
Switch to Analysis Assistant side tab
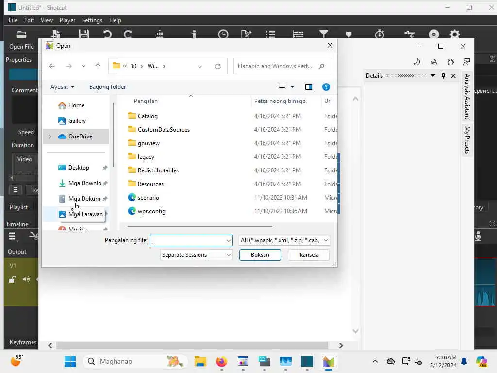pos(467,97)
